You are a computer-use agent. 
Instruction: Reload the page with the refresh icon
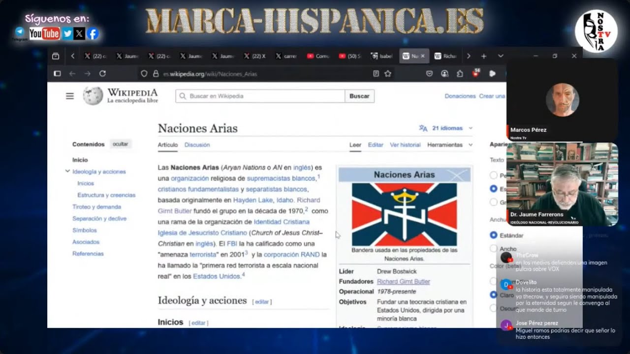102,74
